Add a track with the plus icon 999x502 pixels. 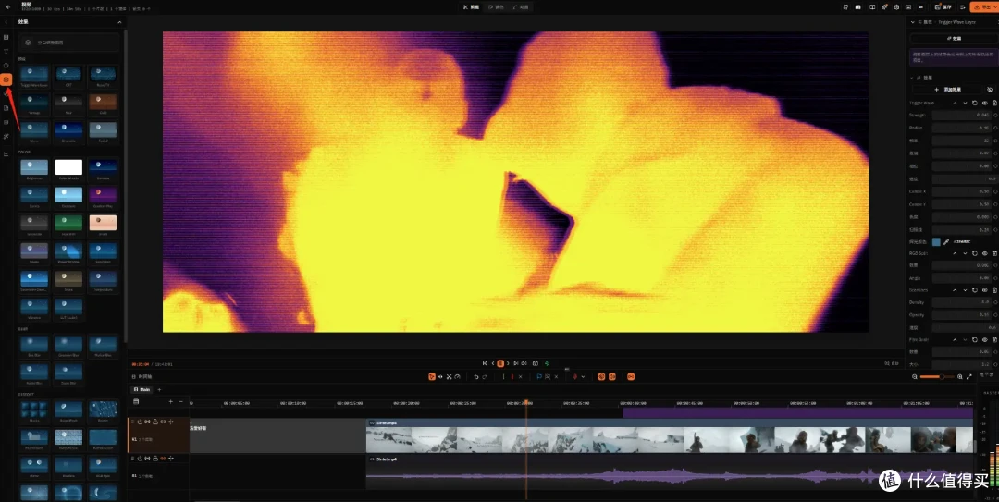[x=171, y=401]
